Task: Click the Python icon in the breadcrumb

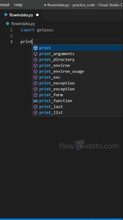Action: click(x=8, y=24)
